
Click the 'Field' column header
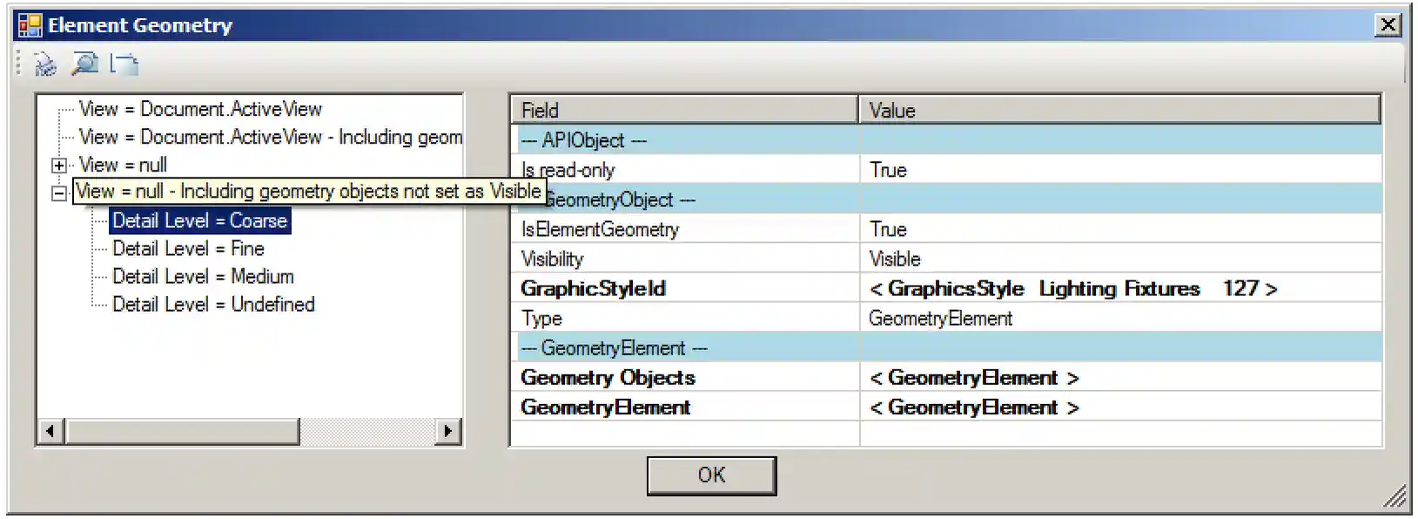[x=683, y=111]
